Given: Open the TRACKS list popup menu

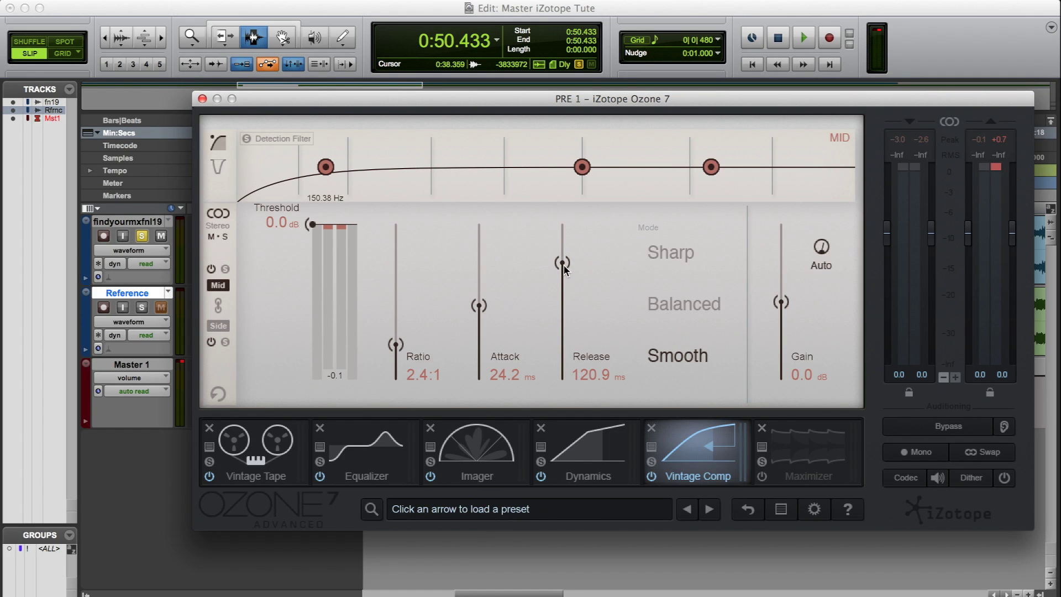Looking at the screenshot, I should pyautogui.click(x=69, y=89).
